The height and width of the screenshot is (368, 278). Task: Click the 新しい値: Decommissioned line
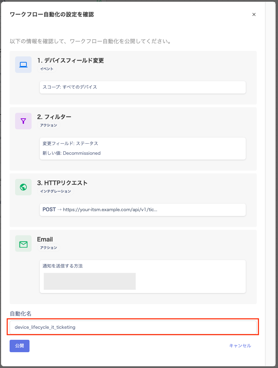[x=71, y=153]
